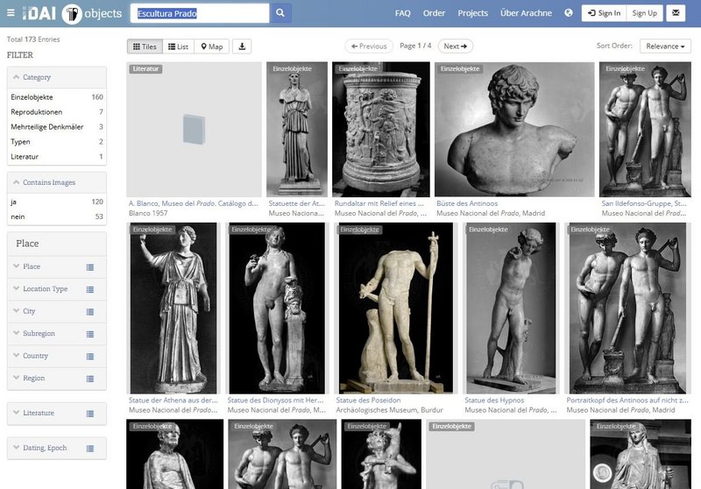Image resolution: width=701 pixels, height=489 pixels.
Task: Click the magnifier search button
Action: click(x=280, y=13)
